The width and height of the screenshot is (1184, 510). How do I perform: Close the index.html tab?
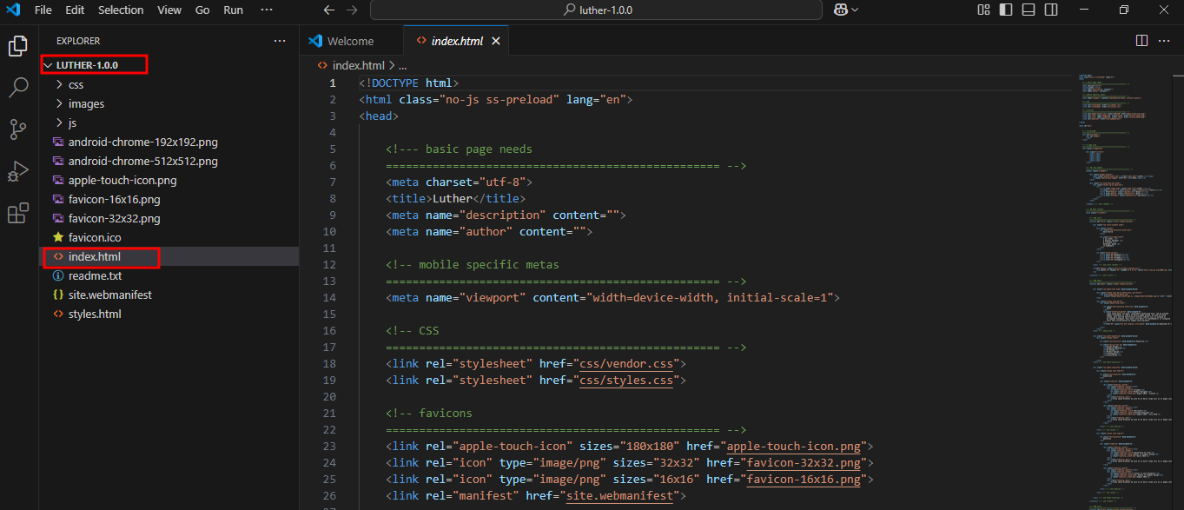pos(496,41)
